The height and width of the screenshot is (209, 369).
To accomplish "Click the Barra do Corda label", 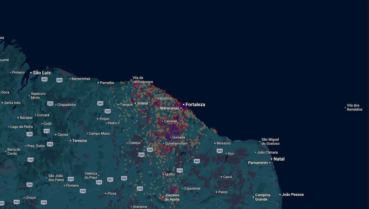I will coord(14,152).
